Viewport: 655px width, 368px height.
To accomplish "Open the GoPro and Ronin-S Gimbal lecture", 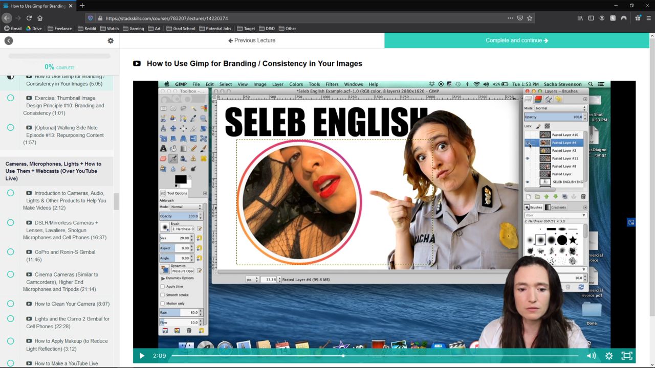I will point(60,256).
